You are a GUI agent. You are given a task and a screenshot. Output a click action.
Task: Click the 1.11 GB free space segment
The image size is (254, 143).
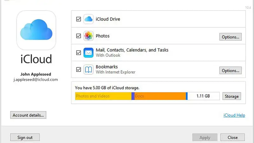[204, 96]
